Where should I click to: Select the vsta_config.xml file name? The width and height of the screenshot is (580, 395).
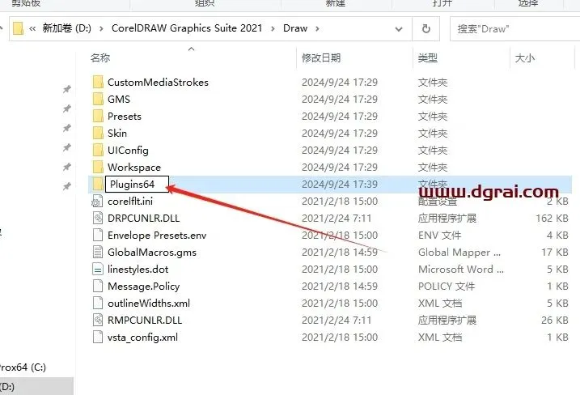(142, 338)
